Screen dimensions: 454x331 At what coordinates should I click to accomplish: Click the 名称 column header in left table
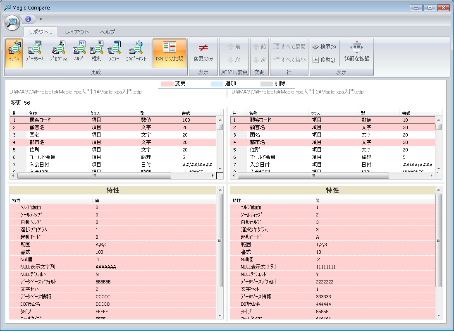[57, 113]
